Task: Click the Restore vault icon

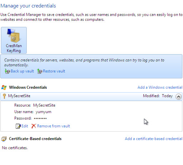Action: point(40,71)
